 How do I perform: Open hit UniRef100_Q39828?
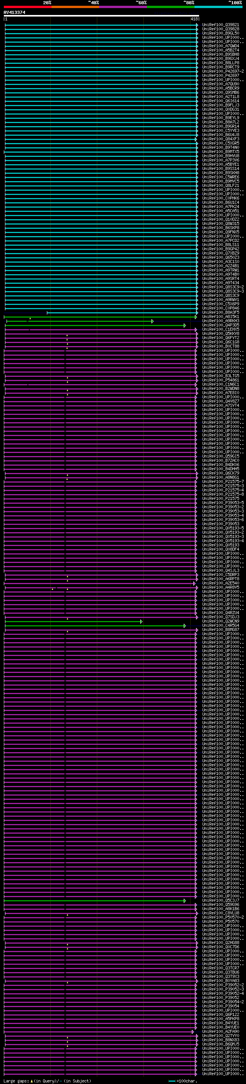tap(221, 29)
